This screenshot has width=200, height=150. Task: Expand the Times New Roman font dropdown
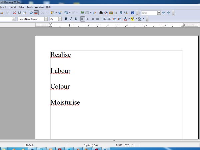(46, 19)
